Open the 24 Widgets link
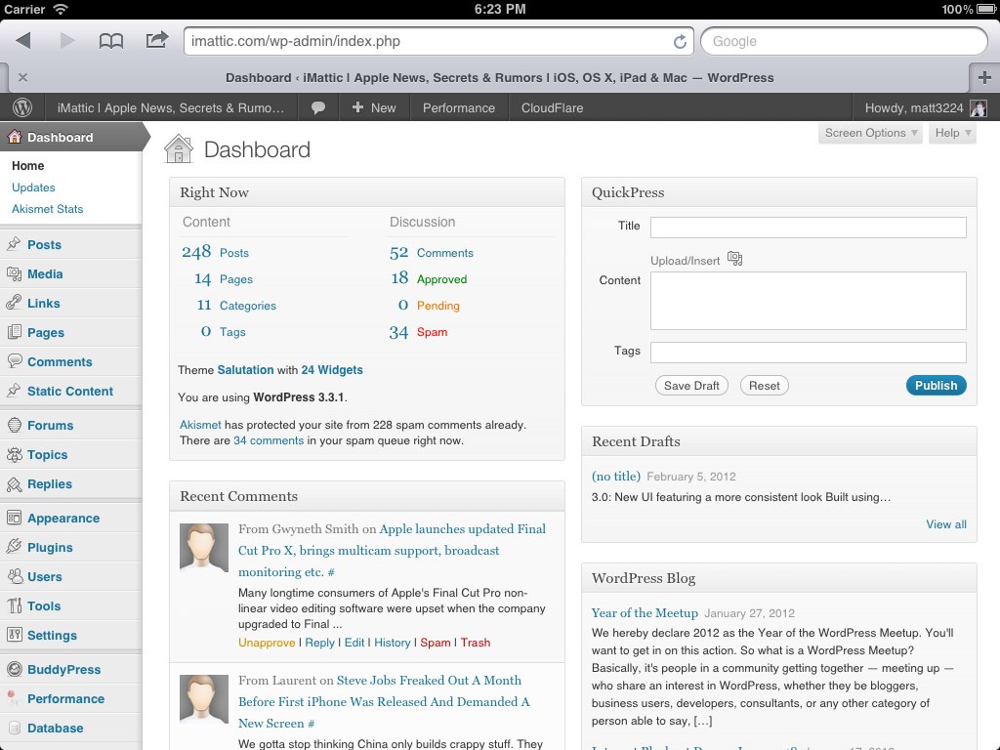The width and height of the screenshot is (1000, 750). 332,370
